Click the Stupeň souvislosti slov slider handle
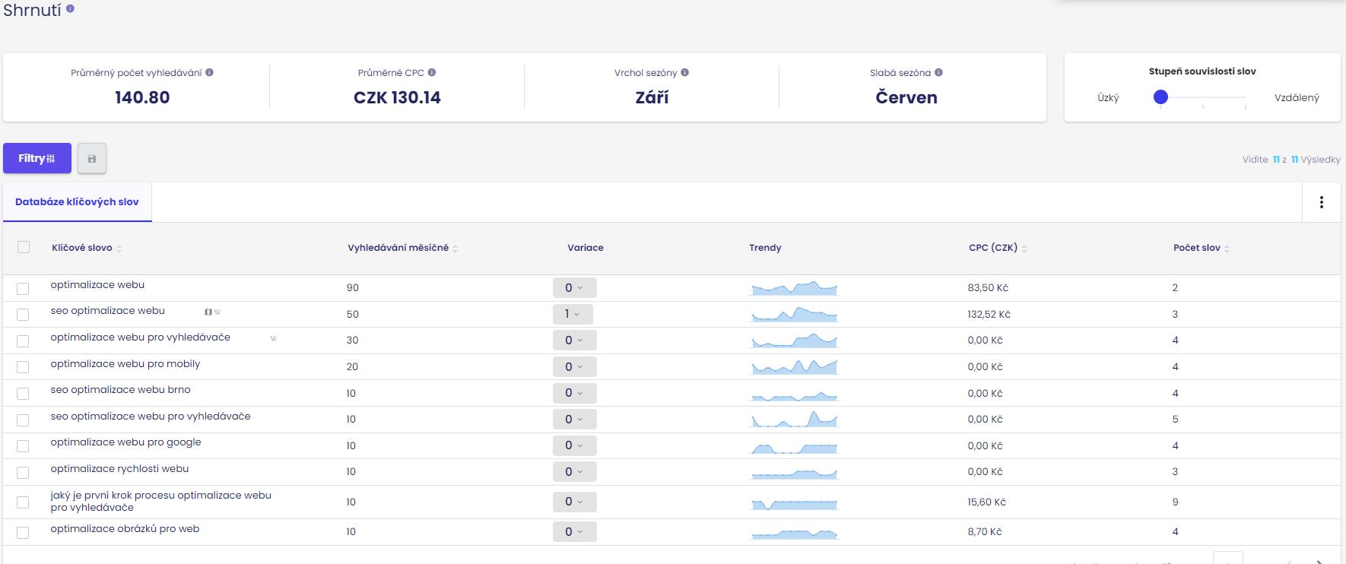Image resolution: width=1346 pixels, height=564 pixels. coord(1160,97)
